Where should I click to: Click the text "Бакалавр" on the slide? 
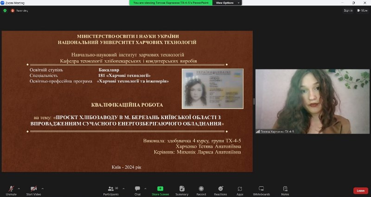[109, 70]
